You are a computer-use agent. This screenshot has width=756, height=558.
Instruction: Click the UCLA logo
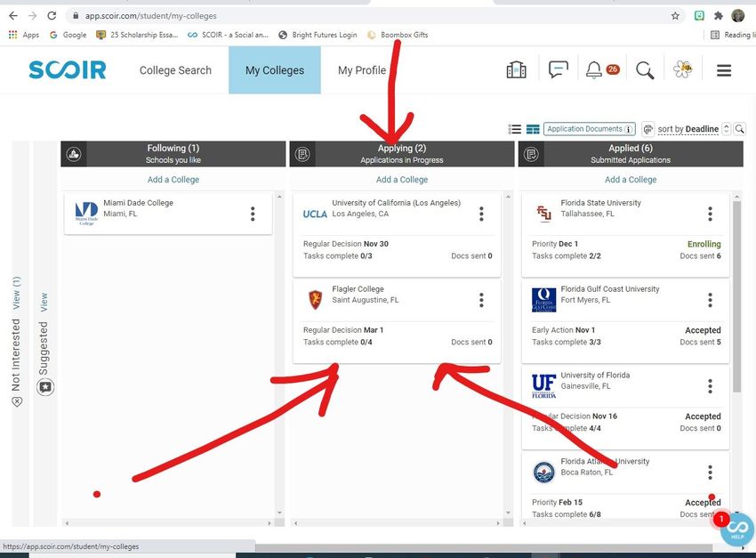[315, 214]
